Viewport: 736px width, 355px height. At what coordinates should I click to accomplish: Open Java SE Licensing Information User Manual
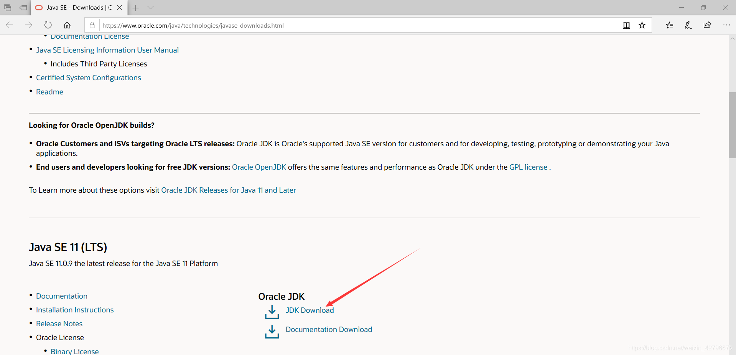click(x=107, y=50)
